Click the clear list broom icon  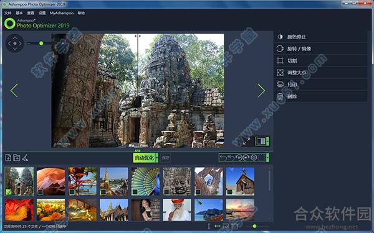click(25, 157)
